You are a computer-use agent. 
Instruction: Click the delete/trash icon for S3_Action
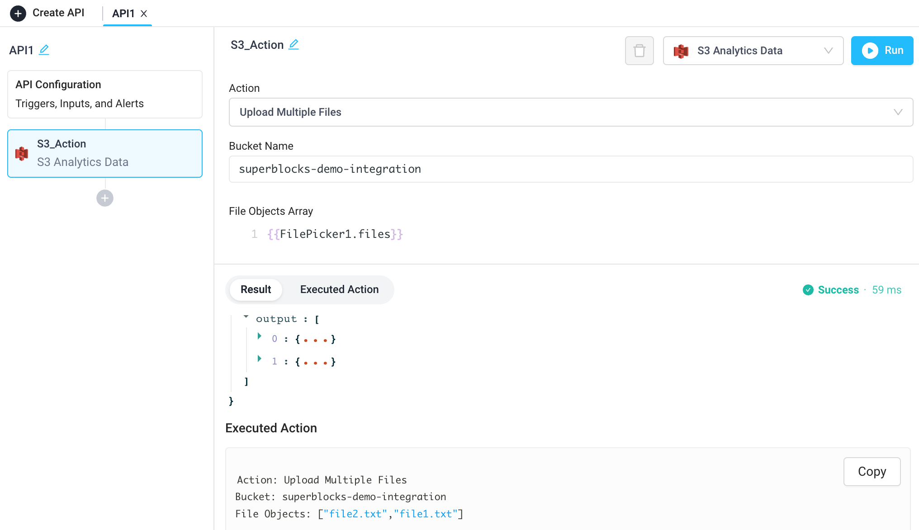[639, 51]
